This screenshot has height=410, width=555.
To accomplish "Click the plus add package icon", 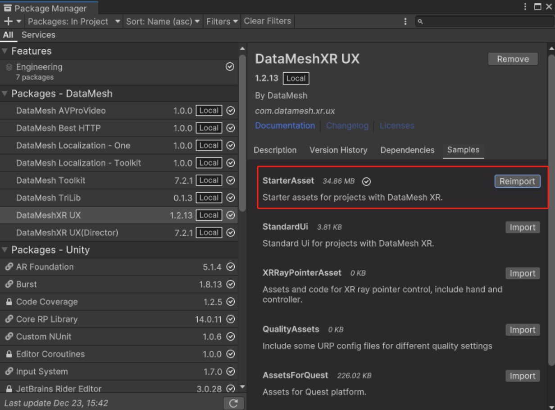I will [x=9, y=21].
